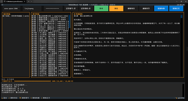Click the green 登录 button
This screenshot has height=101, width=188.
pyautogui.click(x=101, y=8)
